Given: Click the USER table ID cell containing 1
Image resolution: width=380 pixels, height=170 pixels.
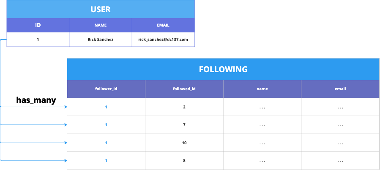Looking at the screenshot, I should tap(38, 40).
